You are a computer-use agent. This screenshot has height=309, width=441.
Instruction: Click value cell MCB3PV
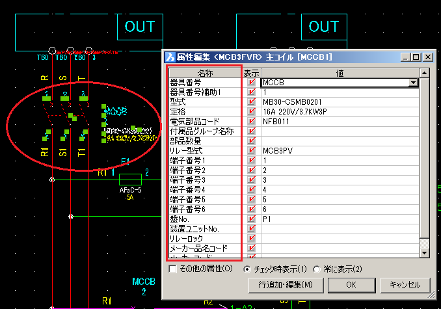pyautogui.click(x=340, y=151)
